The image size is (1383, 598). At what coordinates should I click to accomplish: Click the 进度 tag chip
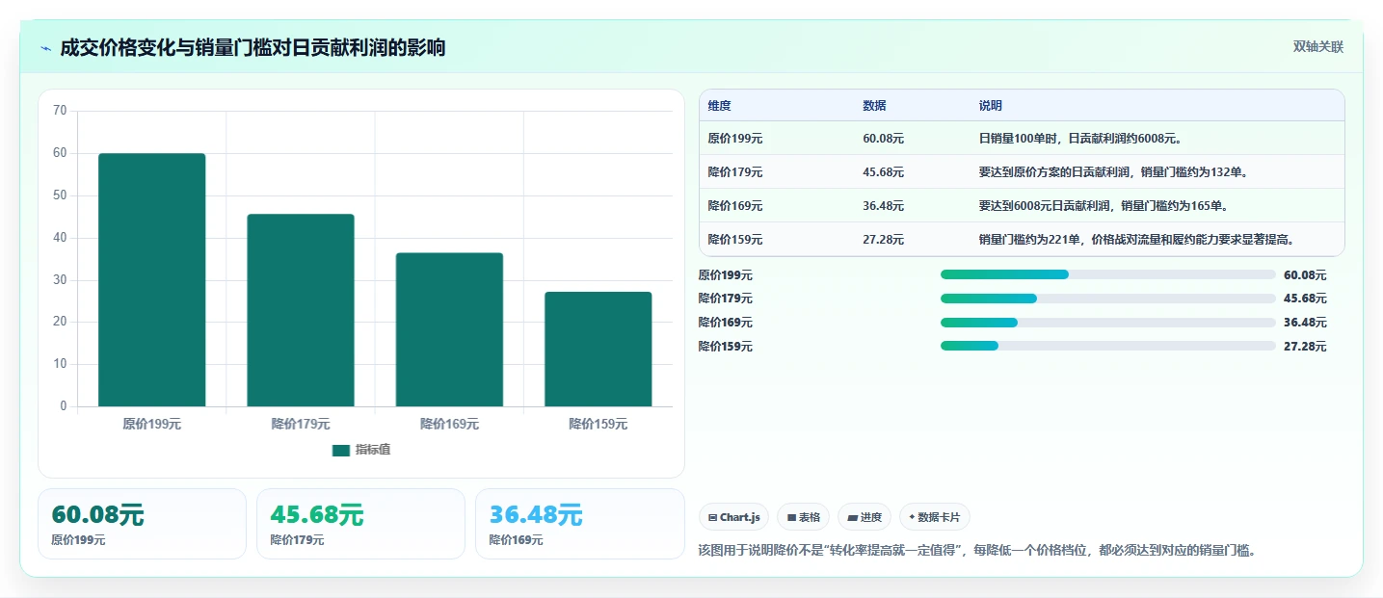click(x=864, y=517)
